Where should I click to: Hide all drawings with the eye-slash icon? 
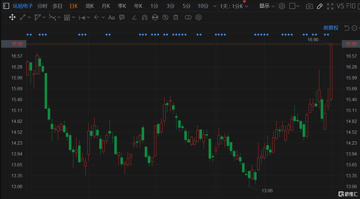(165, 17)
